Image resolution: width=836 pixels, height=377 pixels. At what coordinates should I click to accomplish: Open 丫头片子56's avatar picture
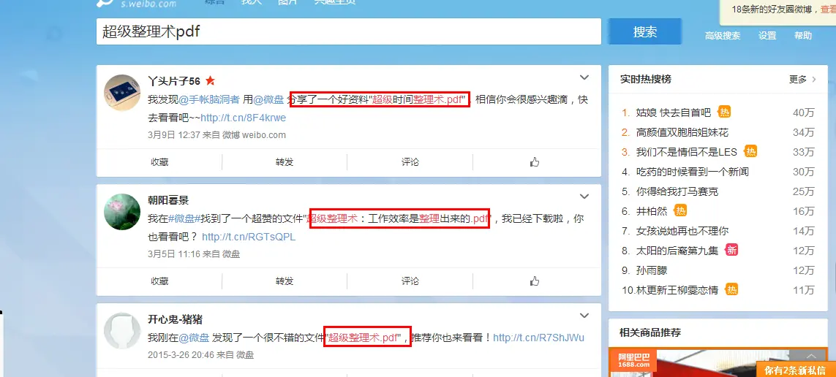click(x=122, y=93)
